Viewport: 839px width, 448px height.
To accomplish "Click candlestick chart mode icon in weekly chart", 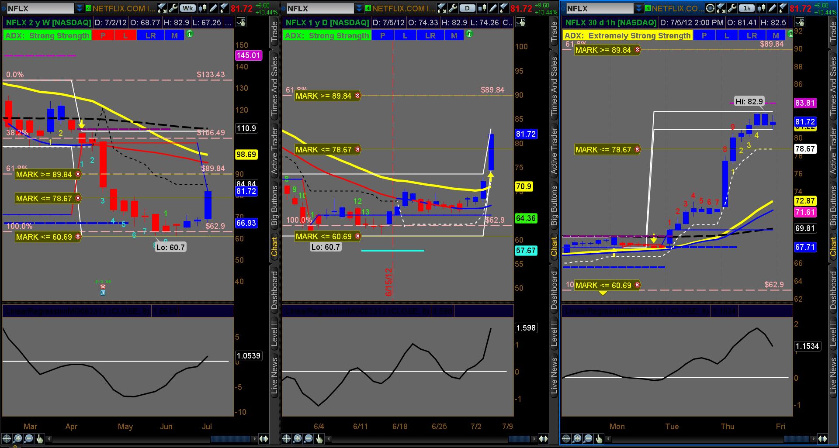I will (202, 8).
